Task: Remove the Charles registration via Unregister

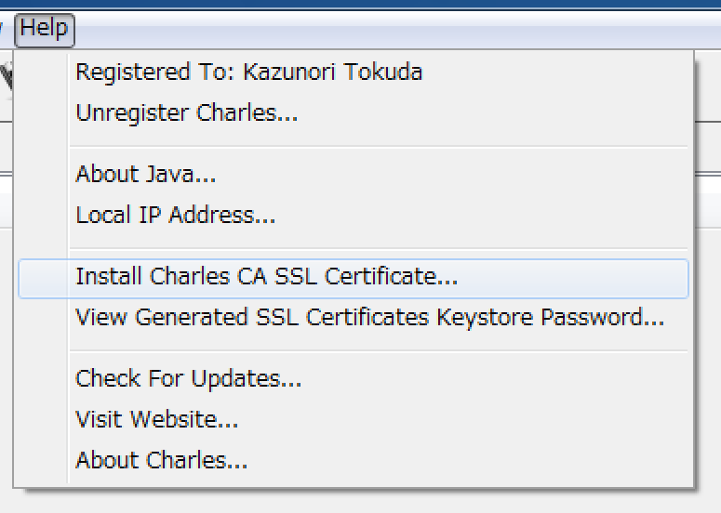Action: coord(354,112)
